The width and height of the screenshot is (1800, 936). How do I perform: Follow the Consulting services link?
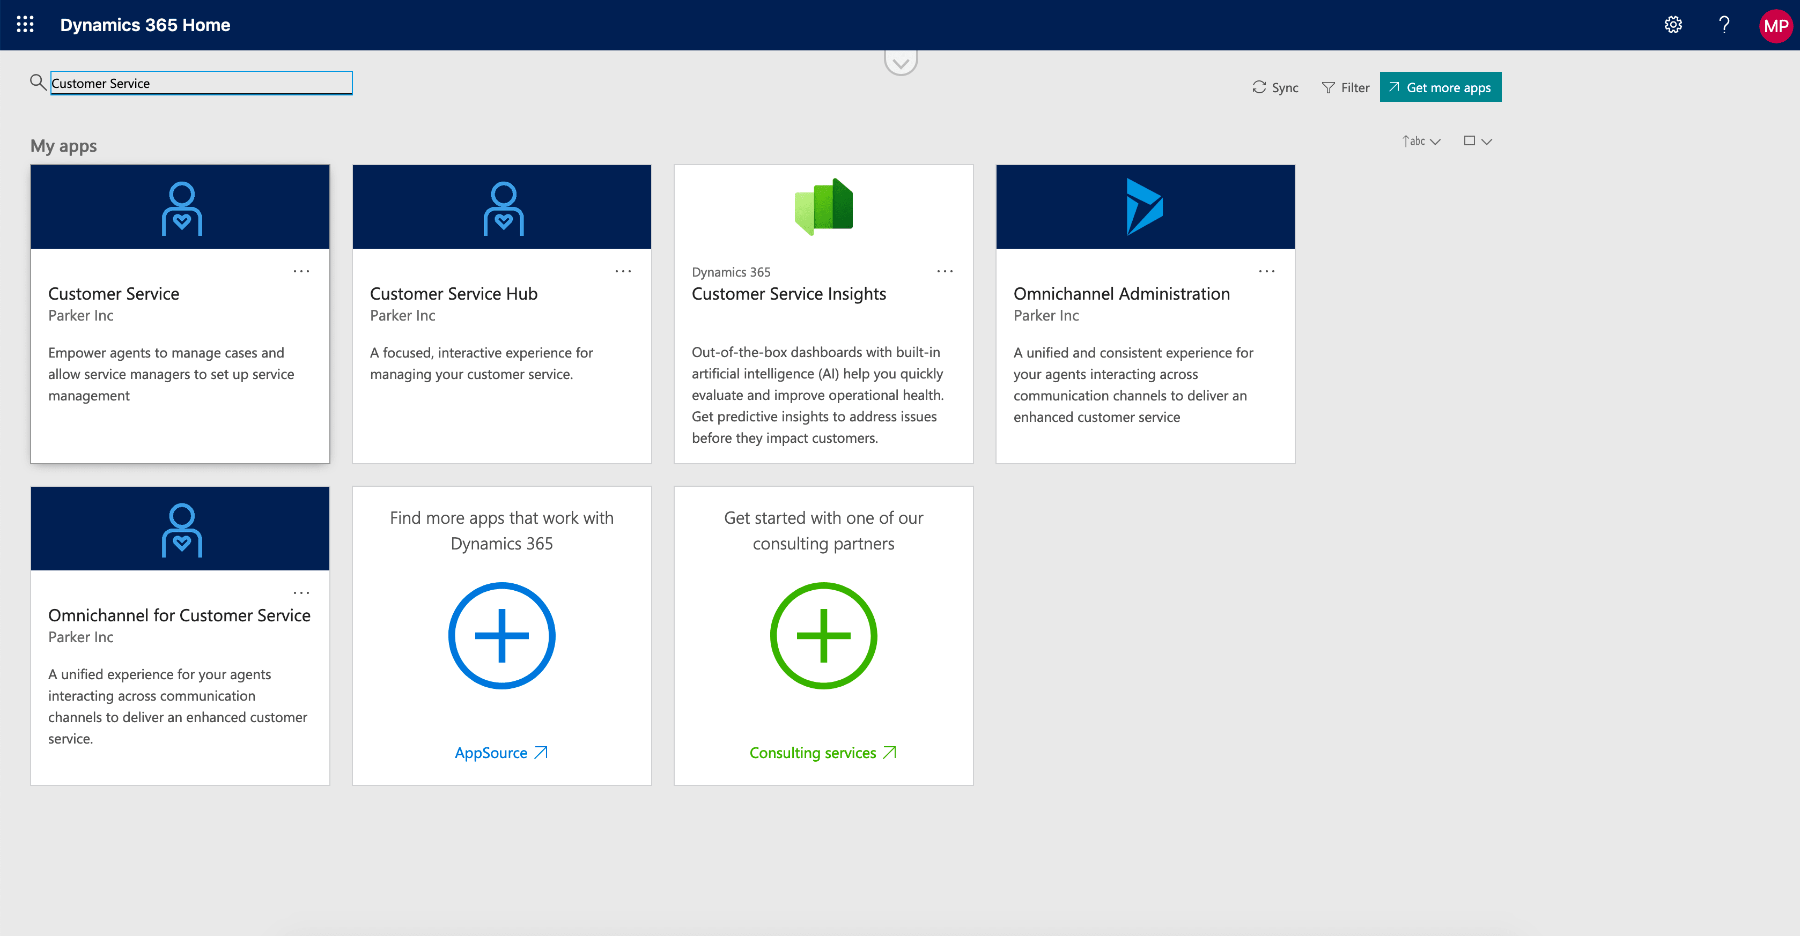pos(823,753)
